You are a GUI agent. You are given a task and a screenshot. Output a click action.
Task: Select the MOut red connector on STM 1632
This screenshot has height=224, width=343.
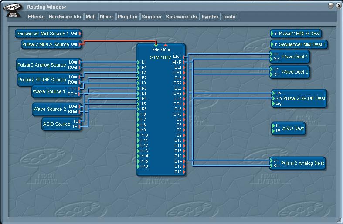(166, 45)
